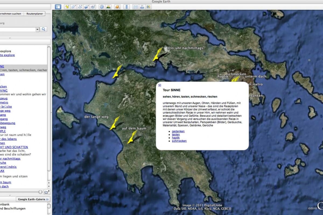Select the add path tool
This screenshot has height=215, width=323.
pyautogui.click(x=80, y=7)
